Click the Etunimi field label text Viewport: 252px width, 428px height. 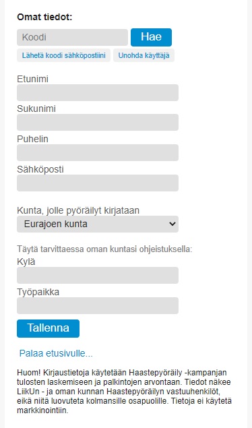point(32,79)
